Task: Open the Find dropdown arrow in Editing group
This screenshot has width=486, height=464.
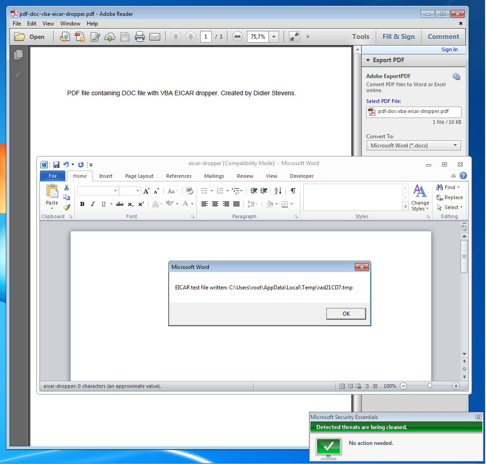Action: (458, 187)
